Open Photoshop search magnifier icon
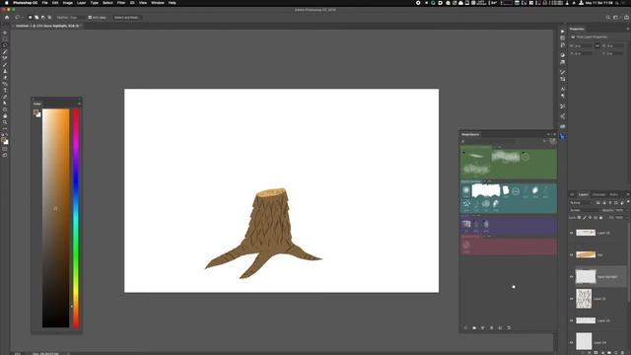 [607, 18]
